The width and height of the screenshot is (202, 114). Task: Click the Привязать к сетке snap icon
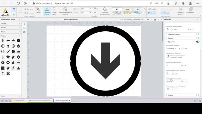point(180,9)
